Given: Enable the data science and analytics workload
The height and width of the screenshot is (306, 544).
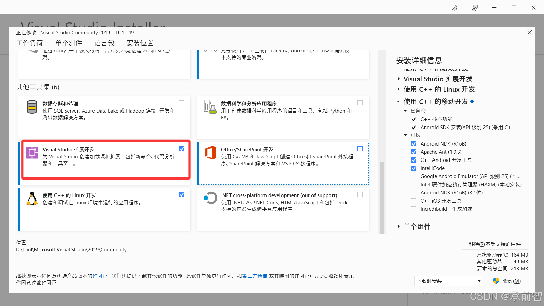Looking at the screenshot, I should [360, 103].
